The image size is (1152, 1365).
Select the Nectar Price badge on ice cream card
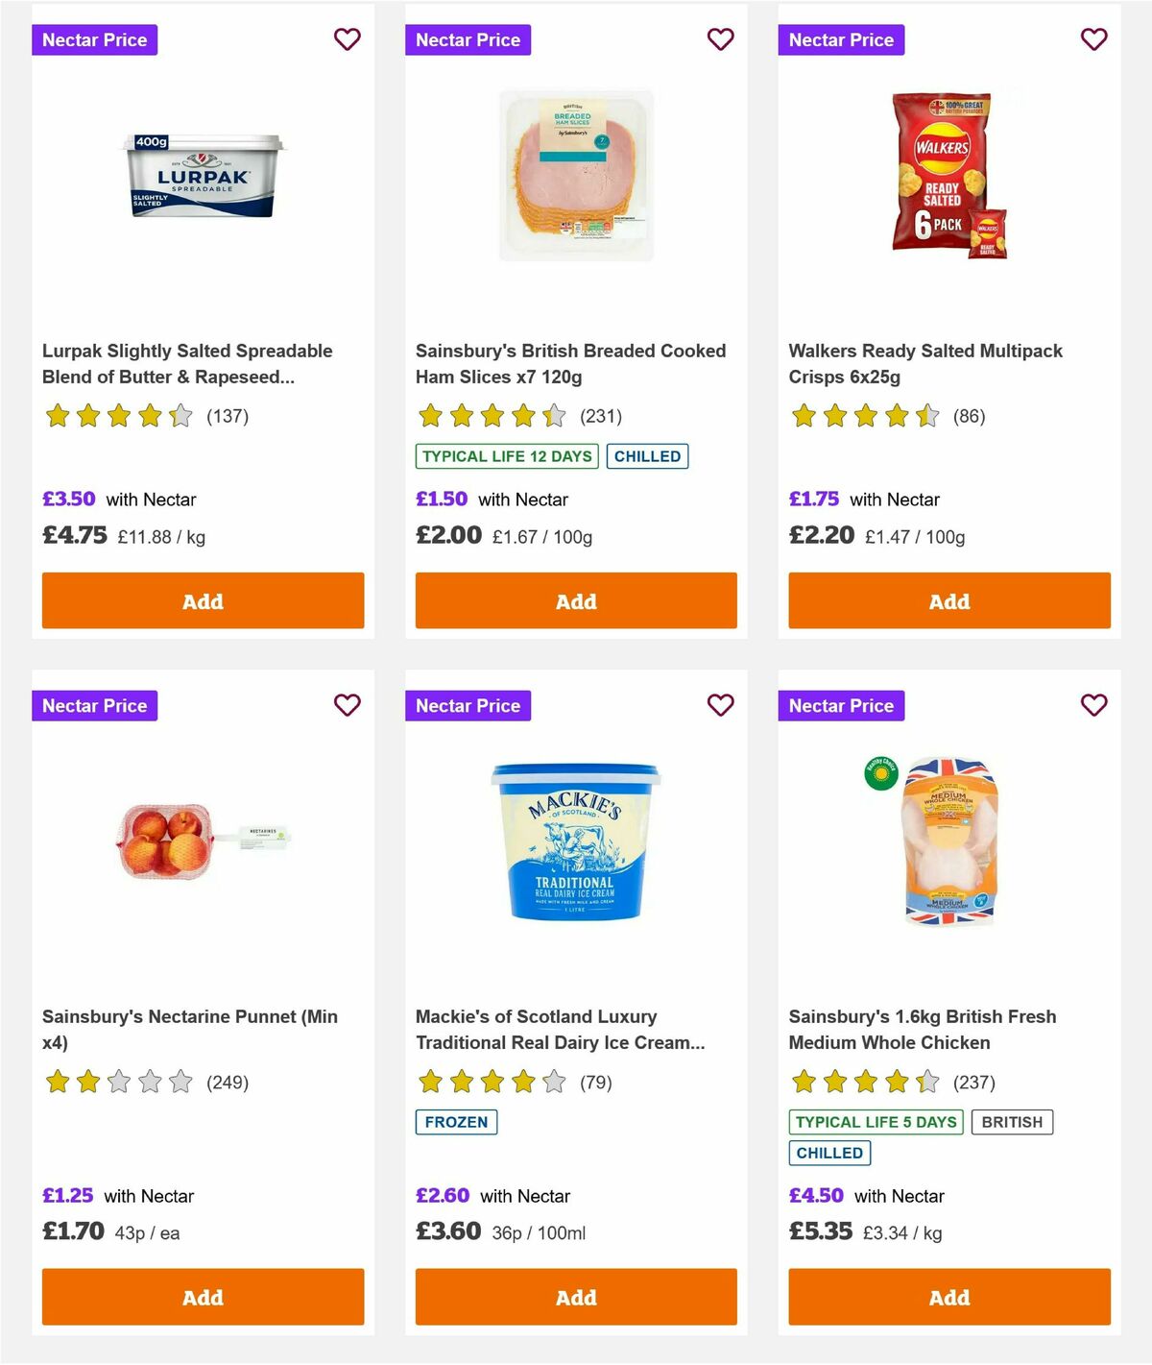click(468, 705)
